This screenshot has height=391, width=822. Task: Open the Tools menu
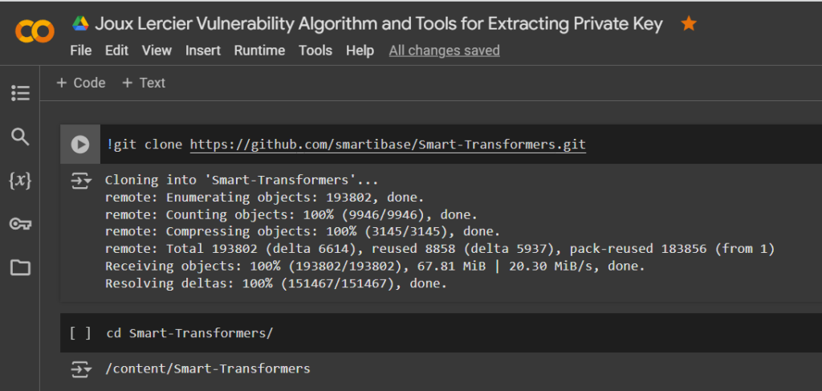tap(315, 51)
